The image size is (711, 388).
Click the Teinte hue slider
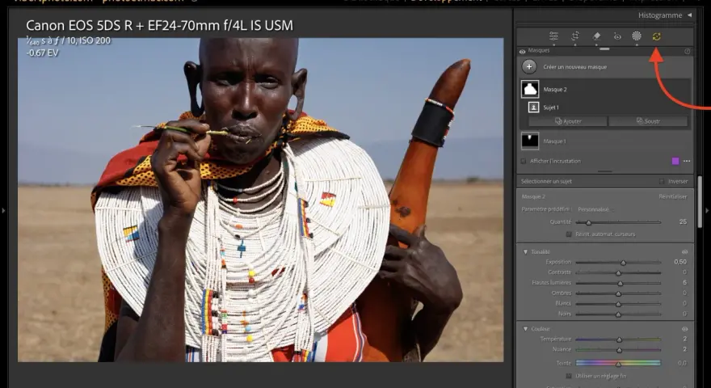(x=618, y=363)
